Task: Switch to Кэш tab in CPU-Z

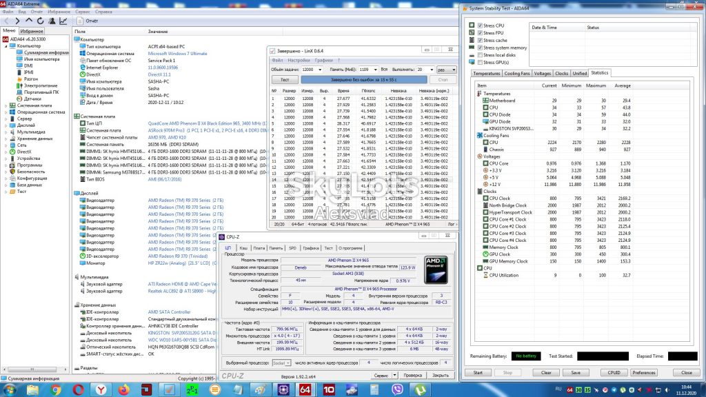Action: (x=243, y=248)
